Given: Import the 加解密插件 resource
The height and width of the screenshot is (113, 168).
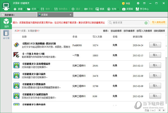Looking at the screenshot, I should point(155,96).
